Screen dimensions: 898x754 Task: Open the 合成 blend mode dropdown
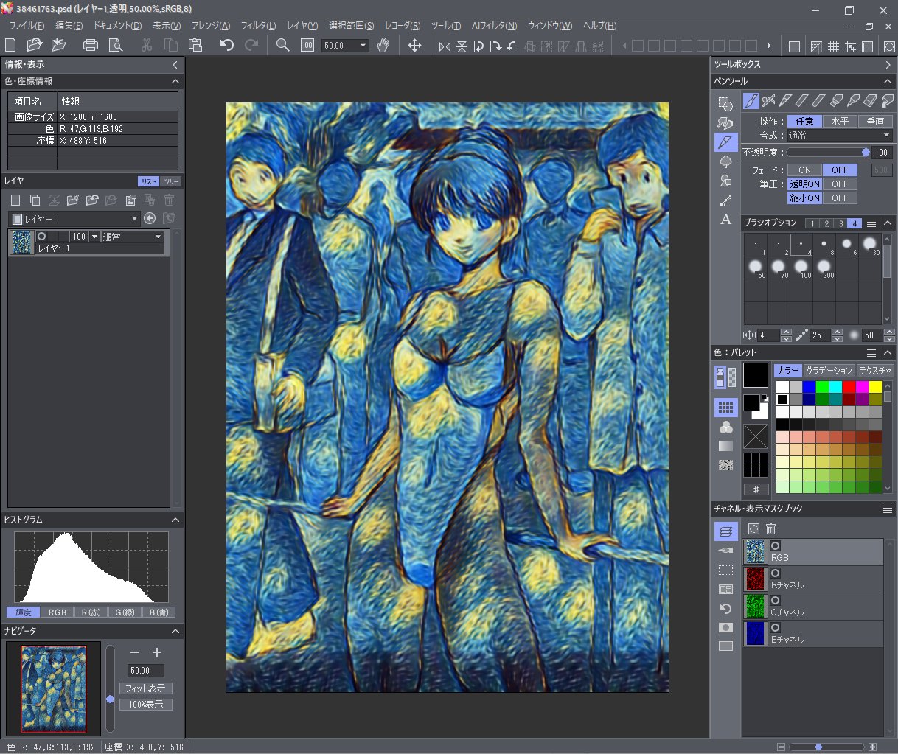tap(839, 136)
